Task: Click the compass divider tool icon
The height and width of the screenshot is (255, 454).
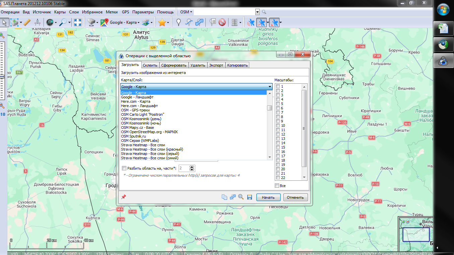Action: point(38,22)
